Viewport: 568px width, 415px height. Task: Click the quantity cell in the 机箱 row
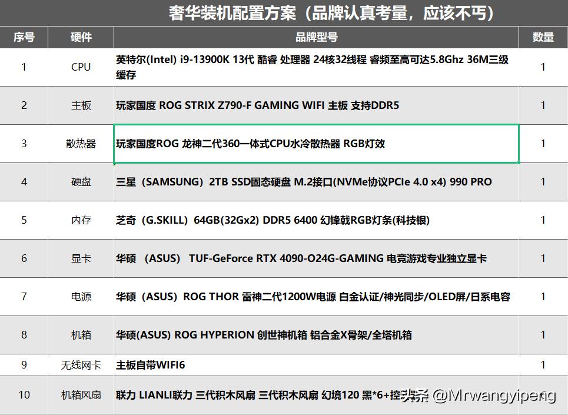(543, 335)
